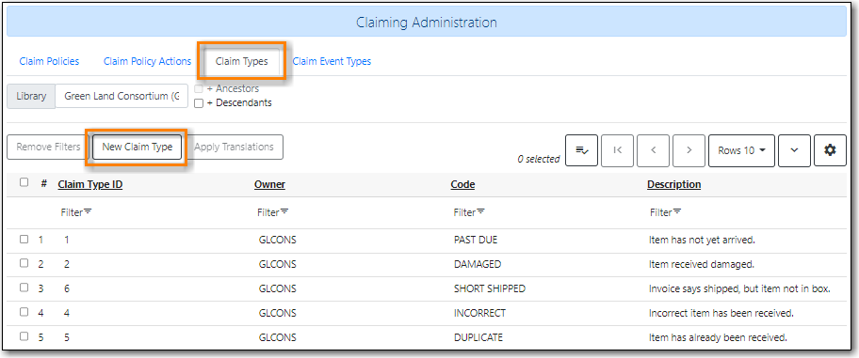Click the SHORT SHIPPED code cell

pyautogui.click(x=489, y=288)
